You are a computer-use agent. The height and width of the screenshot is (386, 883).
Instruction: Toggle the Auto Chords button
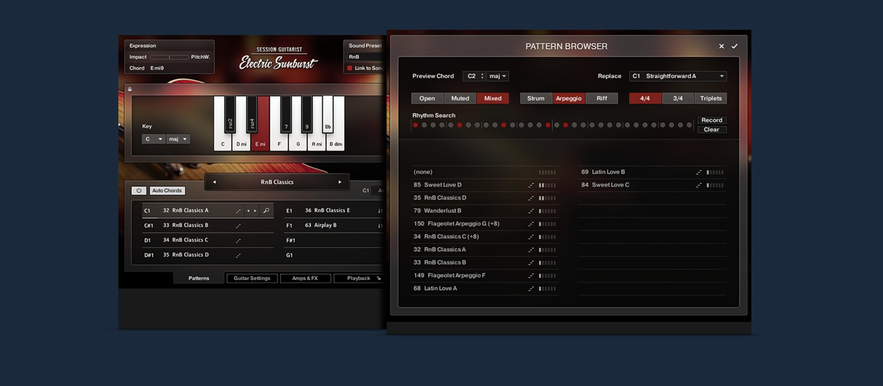click(x=167, y=191)
